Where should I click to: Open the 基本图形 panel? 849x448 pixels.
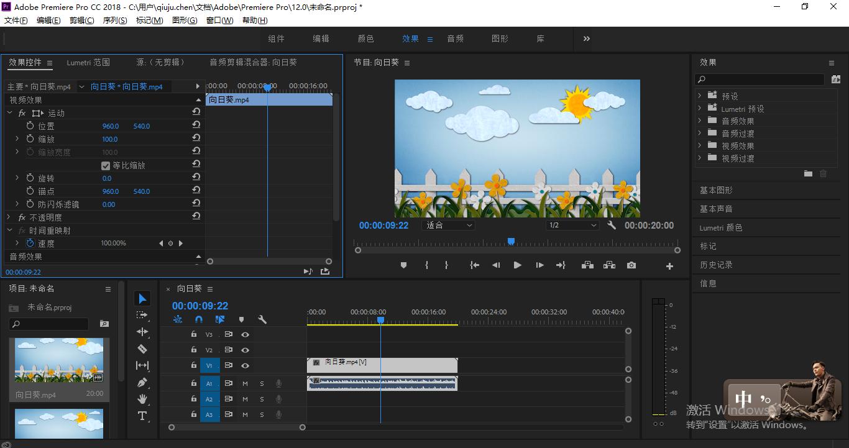716,190
